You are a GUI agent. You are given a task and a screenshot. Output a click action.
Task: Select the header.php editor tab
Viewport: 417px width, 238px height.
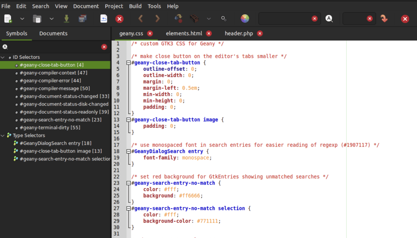point(239,33)
